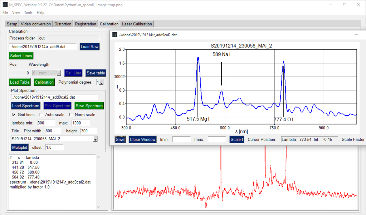Open the Polynomial degree dropdown
366x215 pixels.
pos(100,83)
